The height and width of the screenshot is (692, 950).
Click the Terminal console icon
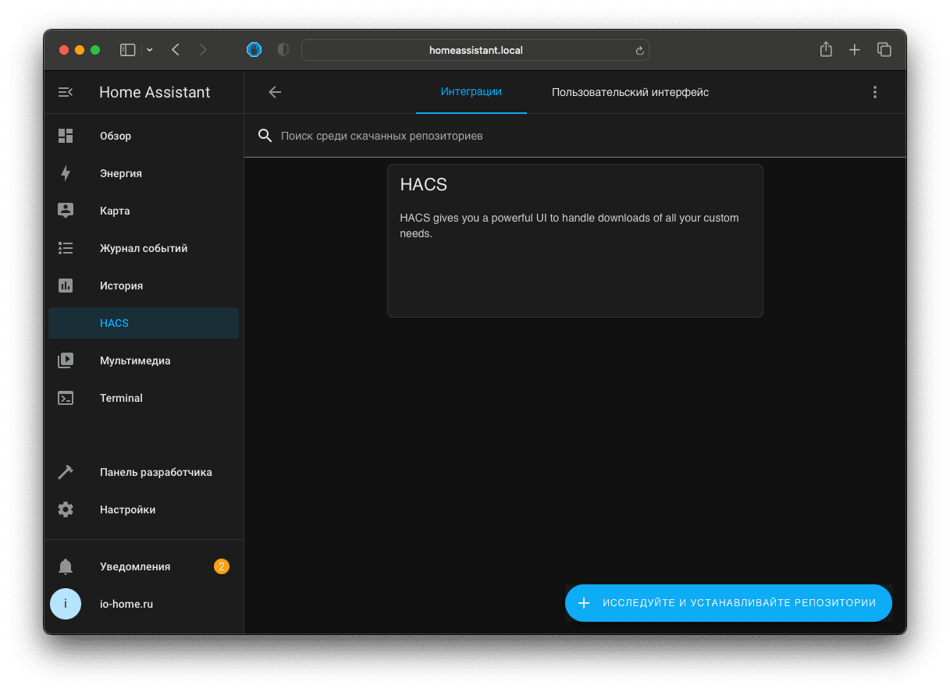pos(66,398)
